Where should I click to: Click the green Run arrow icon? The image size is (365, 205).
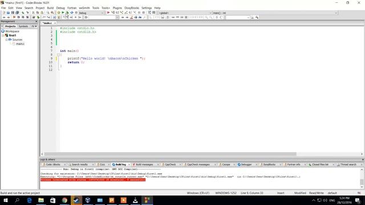click(63, 13)
